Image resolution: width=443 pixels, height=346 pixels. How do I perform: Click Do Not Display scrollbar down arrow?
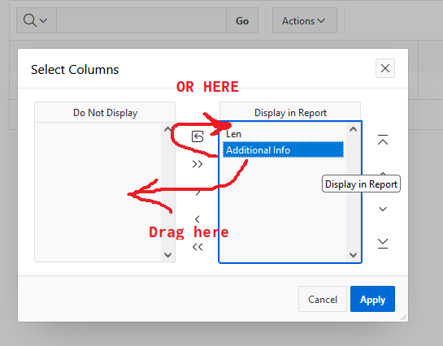pos(167,255)
